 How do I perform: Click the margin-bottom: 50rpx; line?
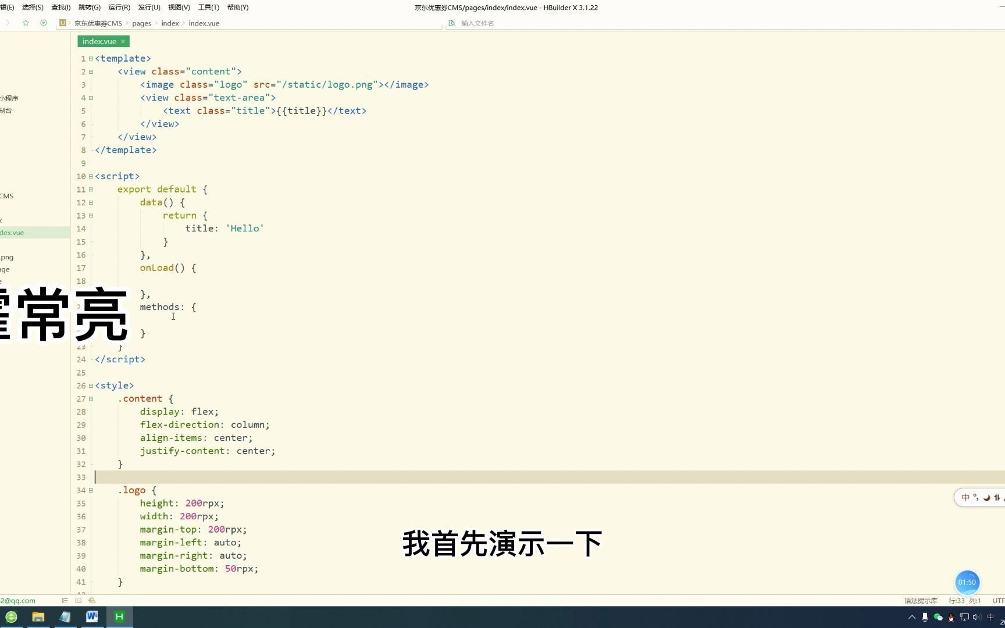199,569
